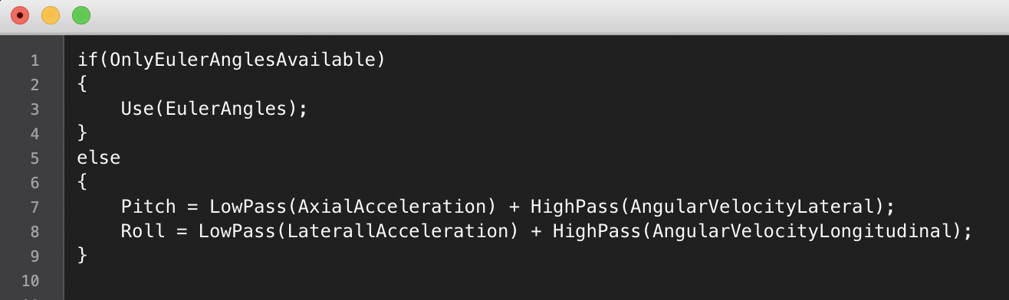1009x300 pixels.
Task: Click the else keyword
Action: pyautogui.click(x=99, y=158)
